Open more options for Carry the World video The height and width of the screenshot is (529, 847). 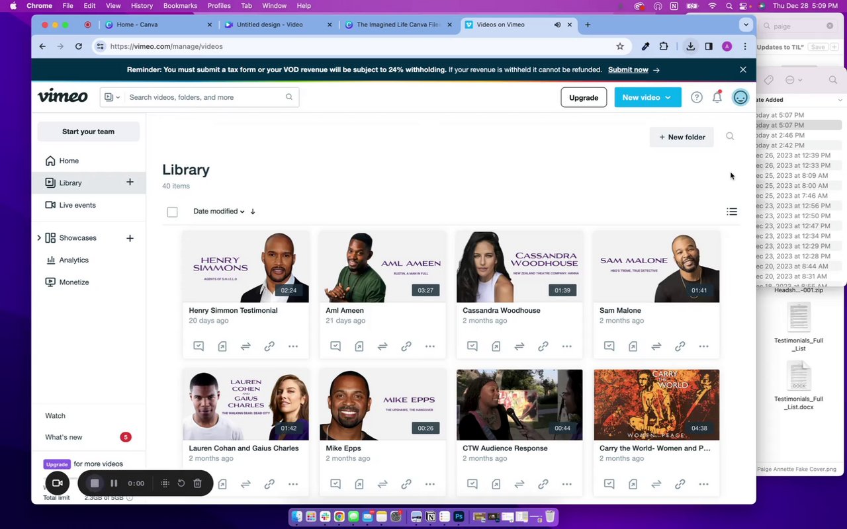tap(703, 484)
